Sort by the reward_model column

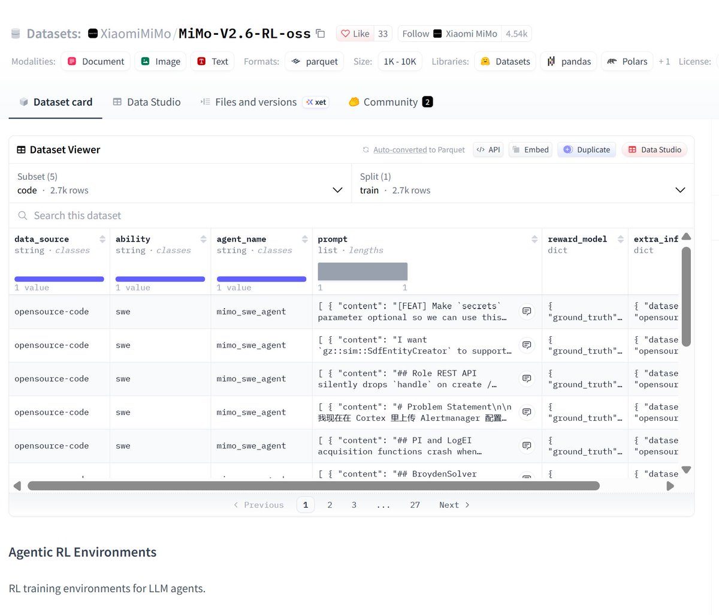tap(621, 239)
